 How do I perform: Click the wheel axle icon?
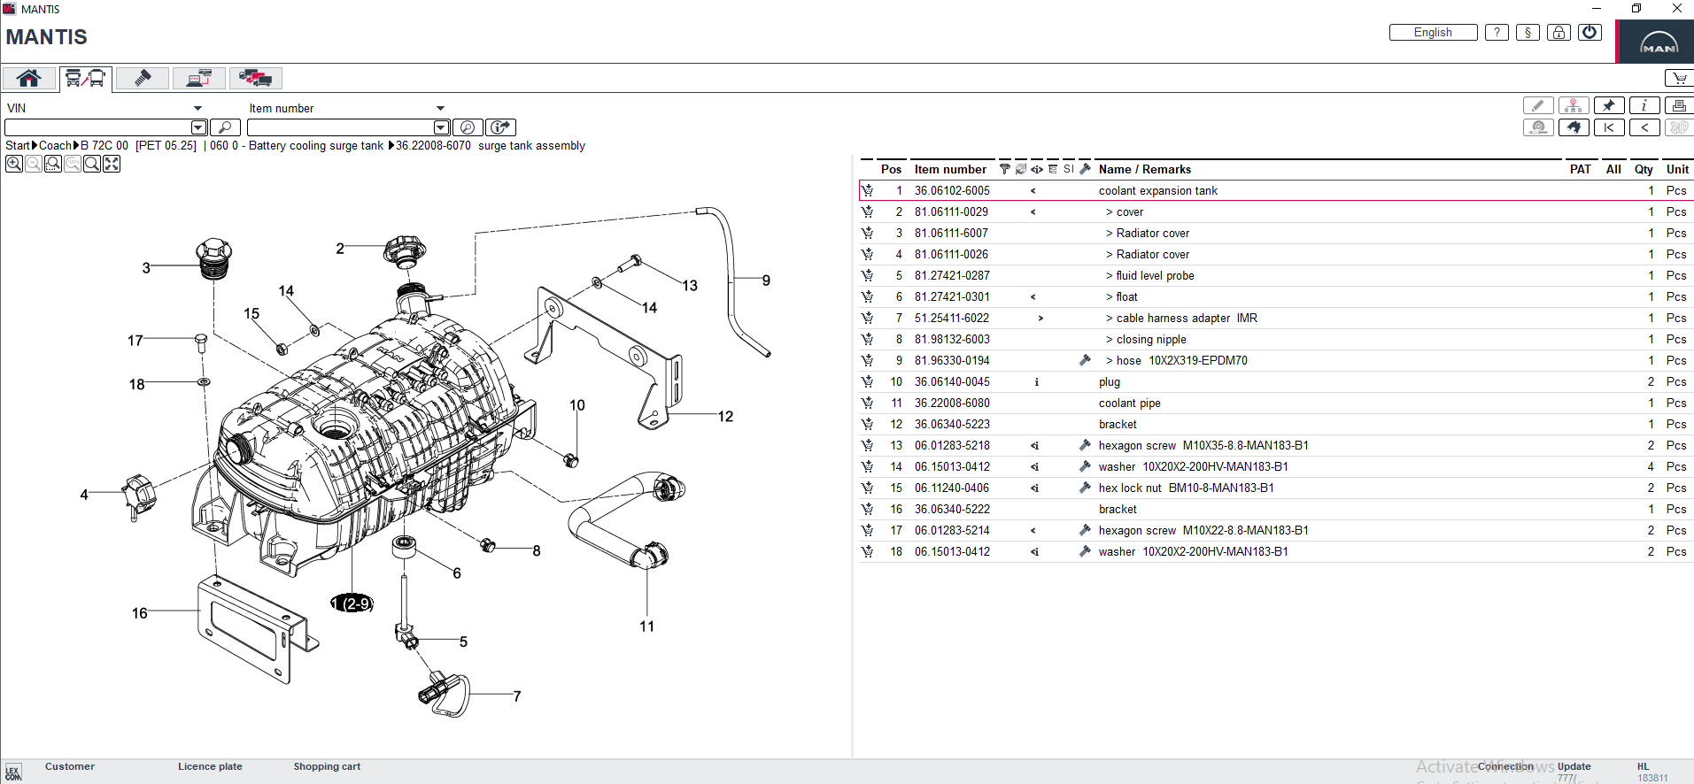pyautogui.click(x=1538, y=127)
